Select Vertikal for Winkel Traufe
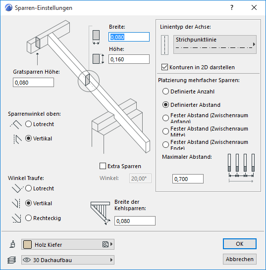The height and width of the screenshot is (270, 266). [28, 203]
